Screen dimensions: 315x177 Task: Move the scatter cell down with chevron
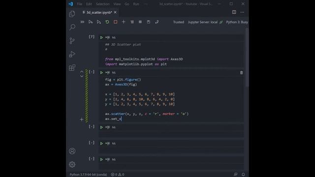coord(82,76)
